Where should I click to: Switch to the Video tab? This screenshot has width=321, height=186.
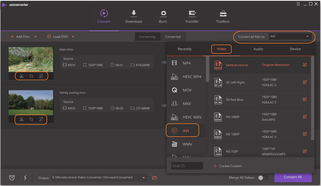pos(222,49)
